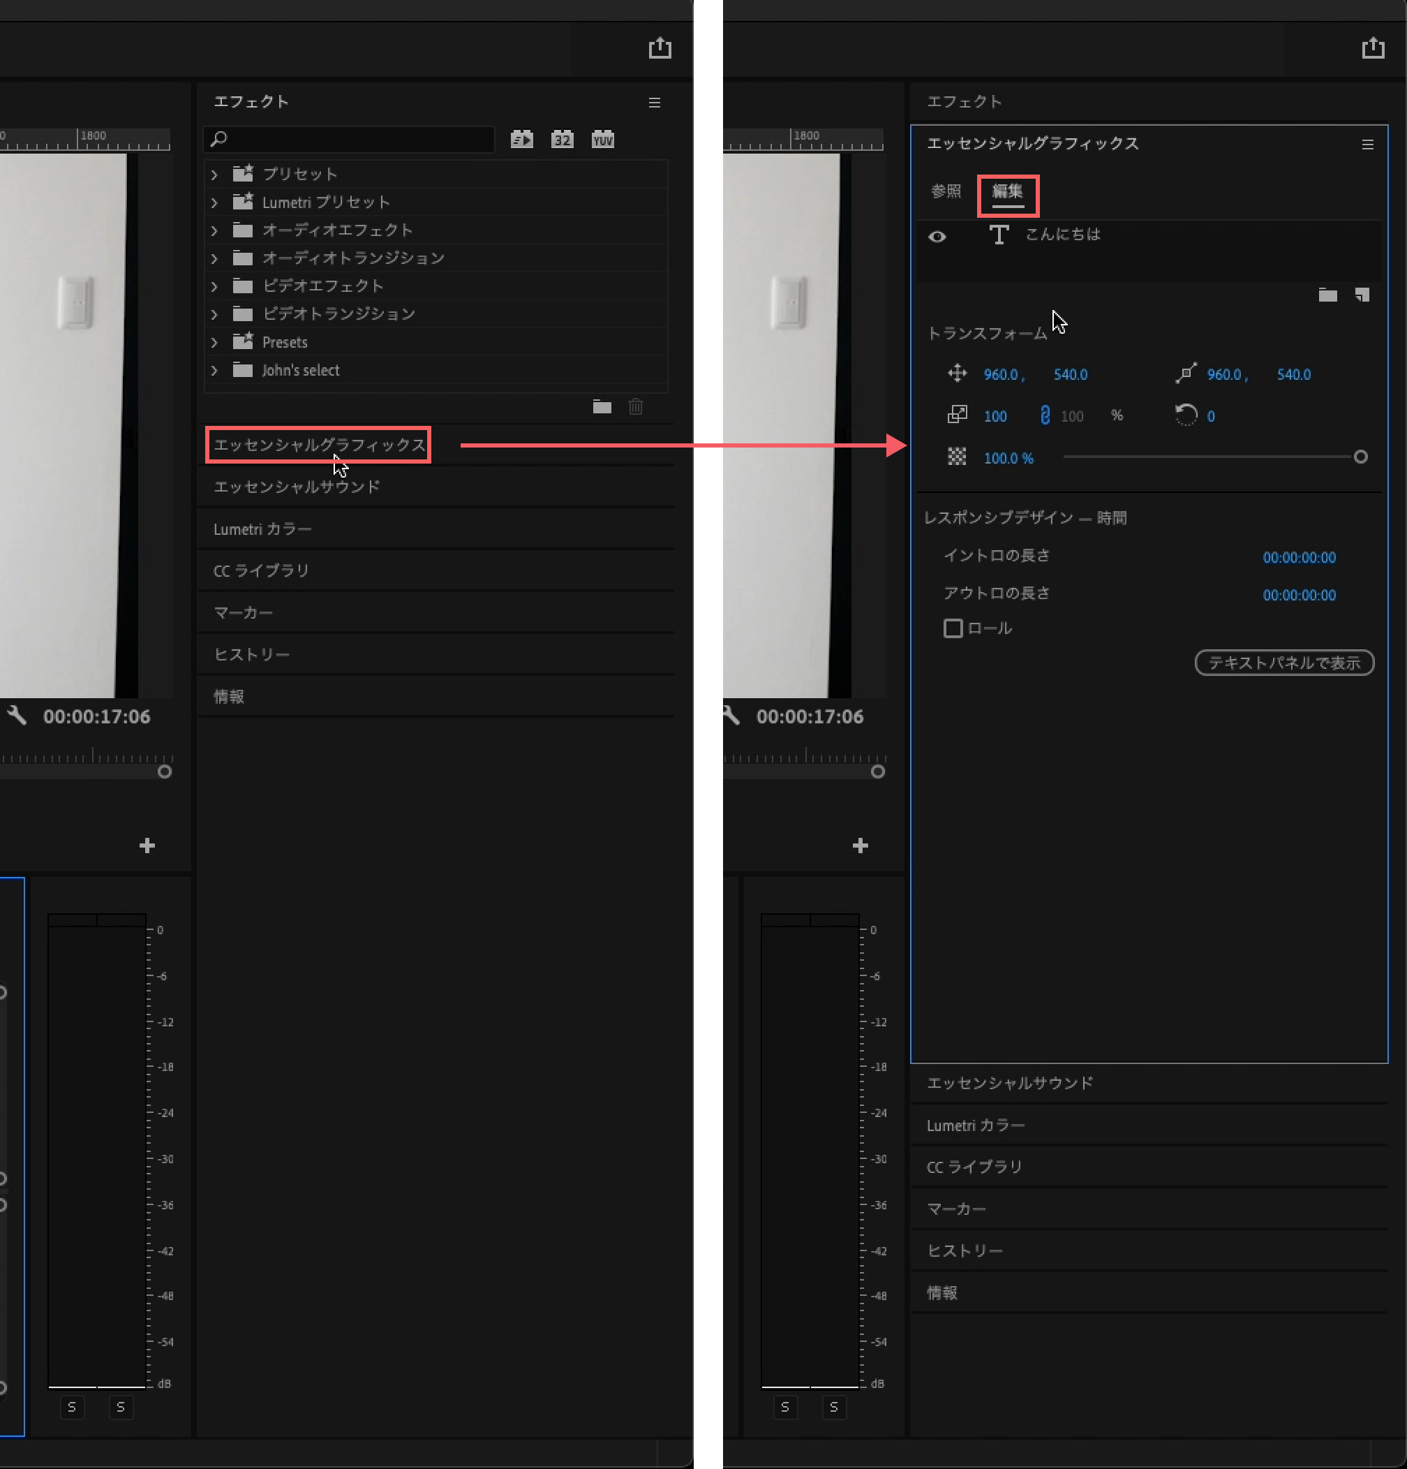Screen dimensions: 1407x1469
Task: Click the opacity slider handle
Action: pyautogui.click(x=1360, y=457)
